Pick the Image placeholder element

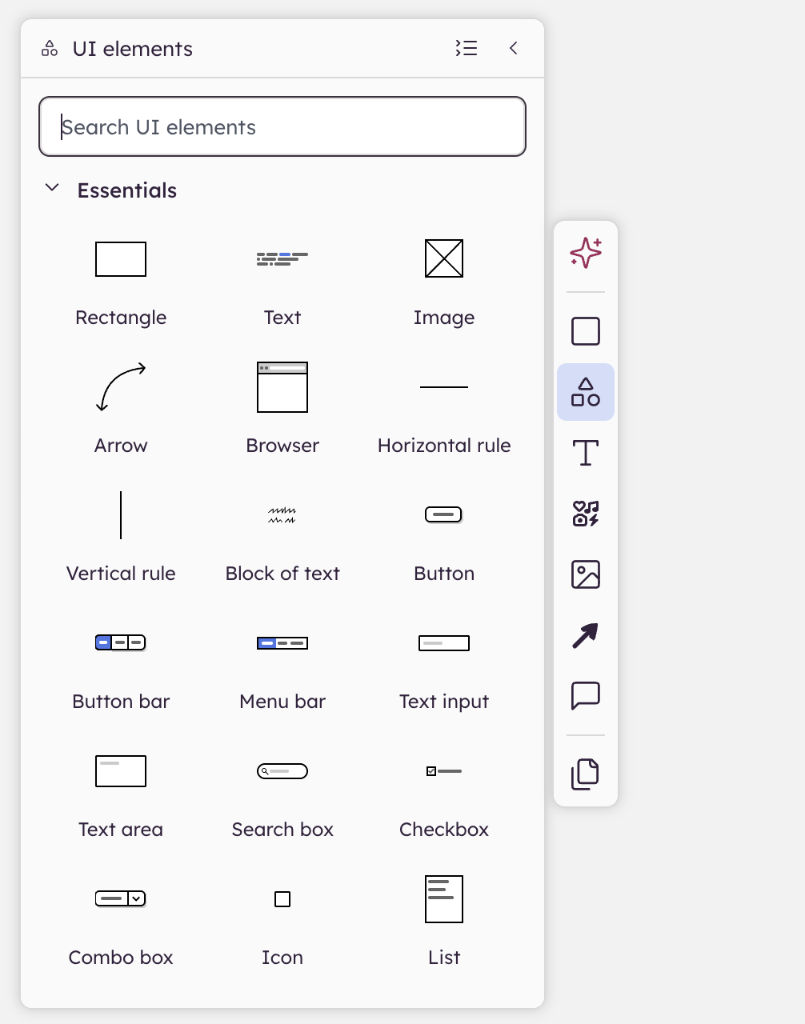[x=443, y=258]
